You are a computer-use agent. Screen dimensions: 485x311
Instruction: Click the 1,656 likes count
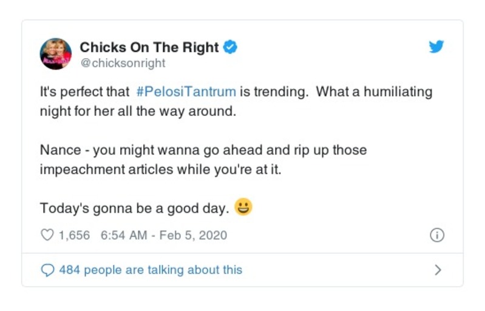(x=75, y=235)
